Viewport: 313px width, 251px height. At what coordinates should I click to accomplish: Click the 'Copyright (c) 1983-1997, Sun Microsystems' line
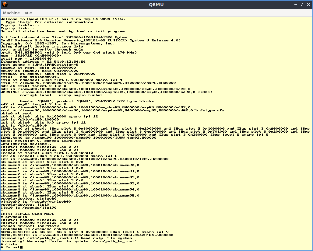coord(58,43)
